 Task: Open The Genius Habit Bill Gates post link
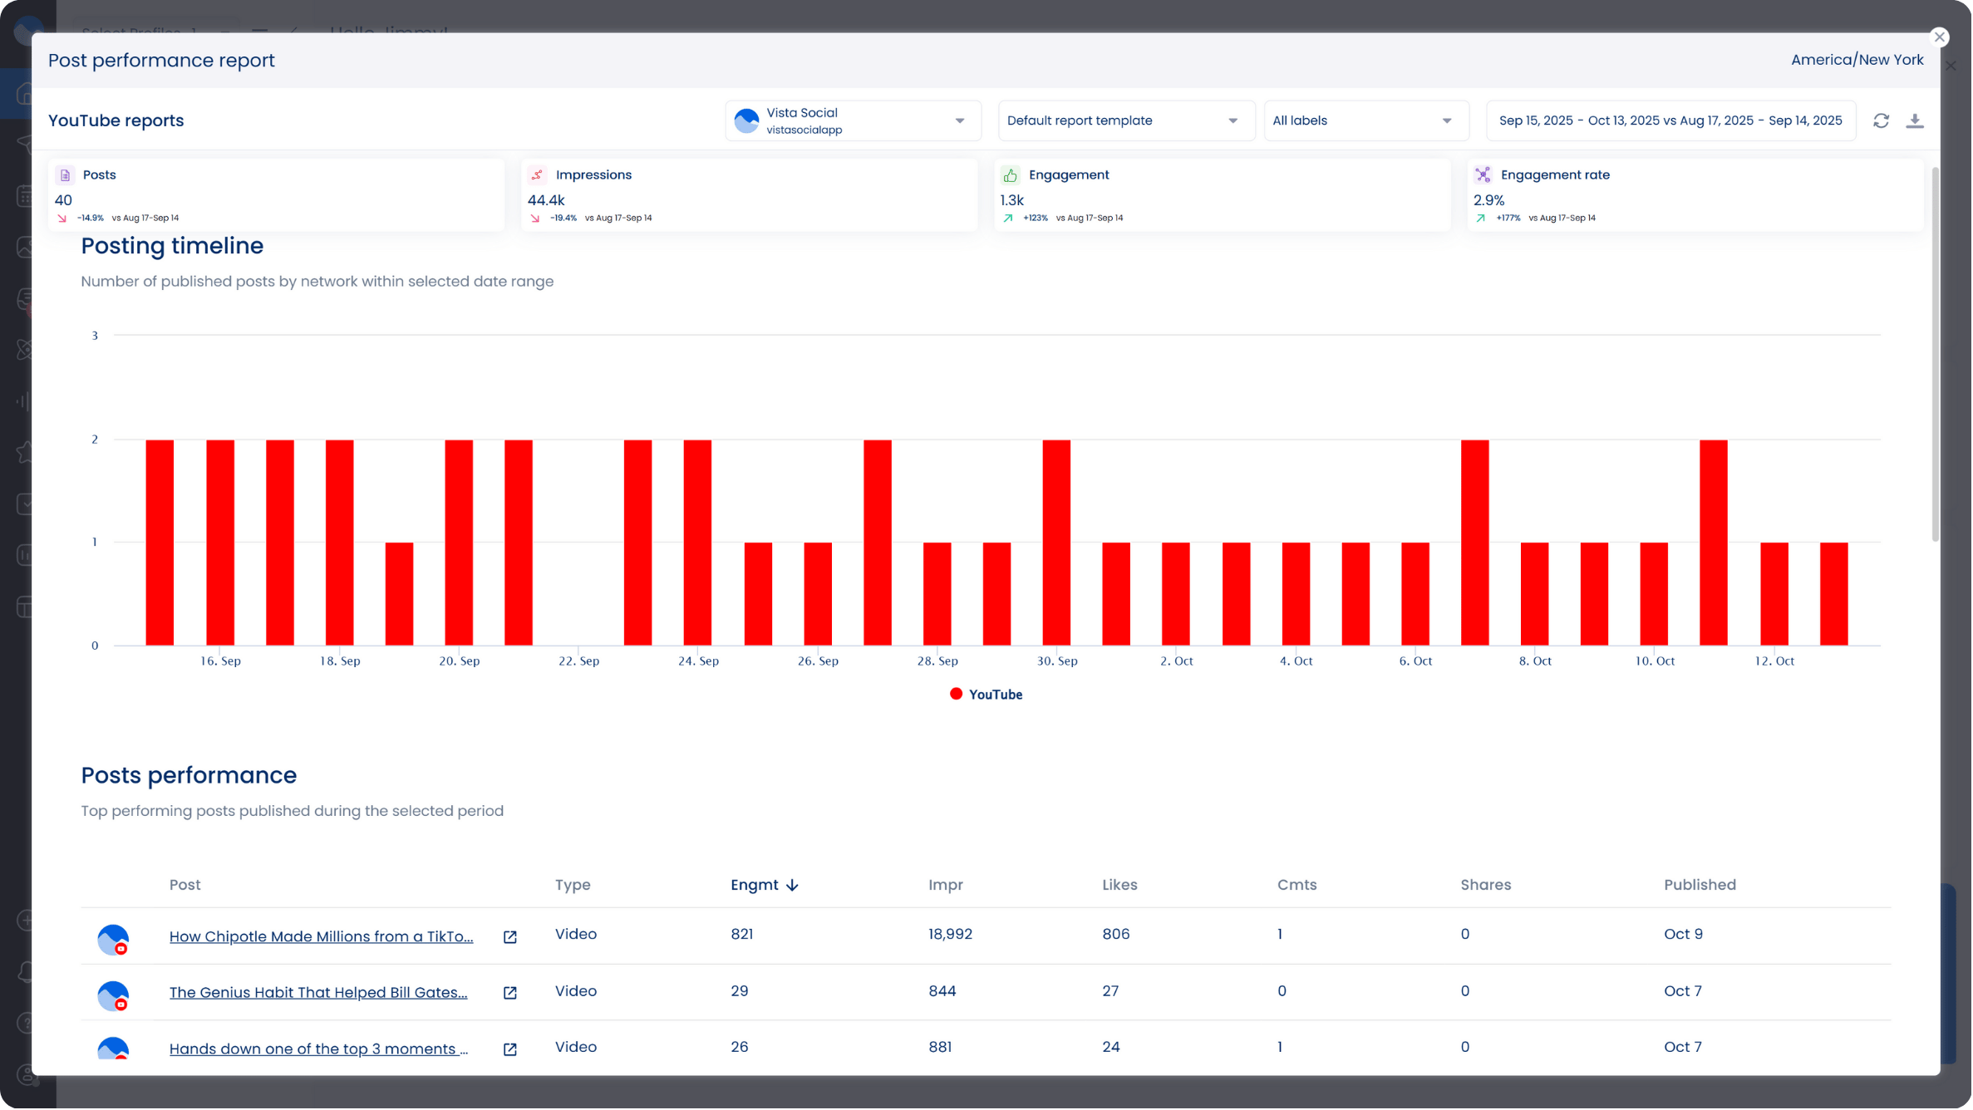[x=318, y=994]
